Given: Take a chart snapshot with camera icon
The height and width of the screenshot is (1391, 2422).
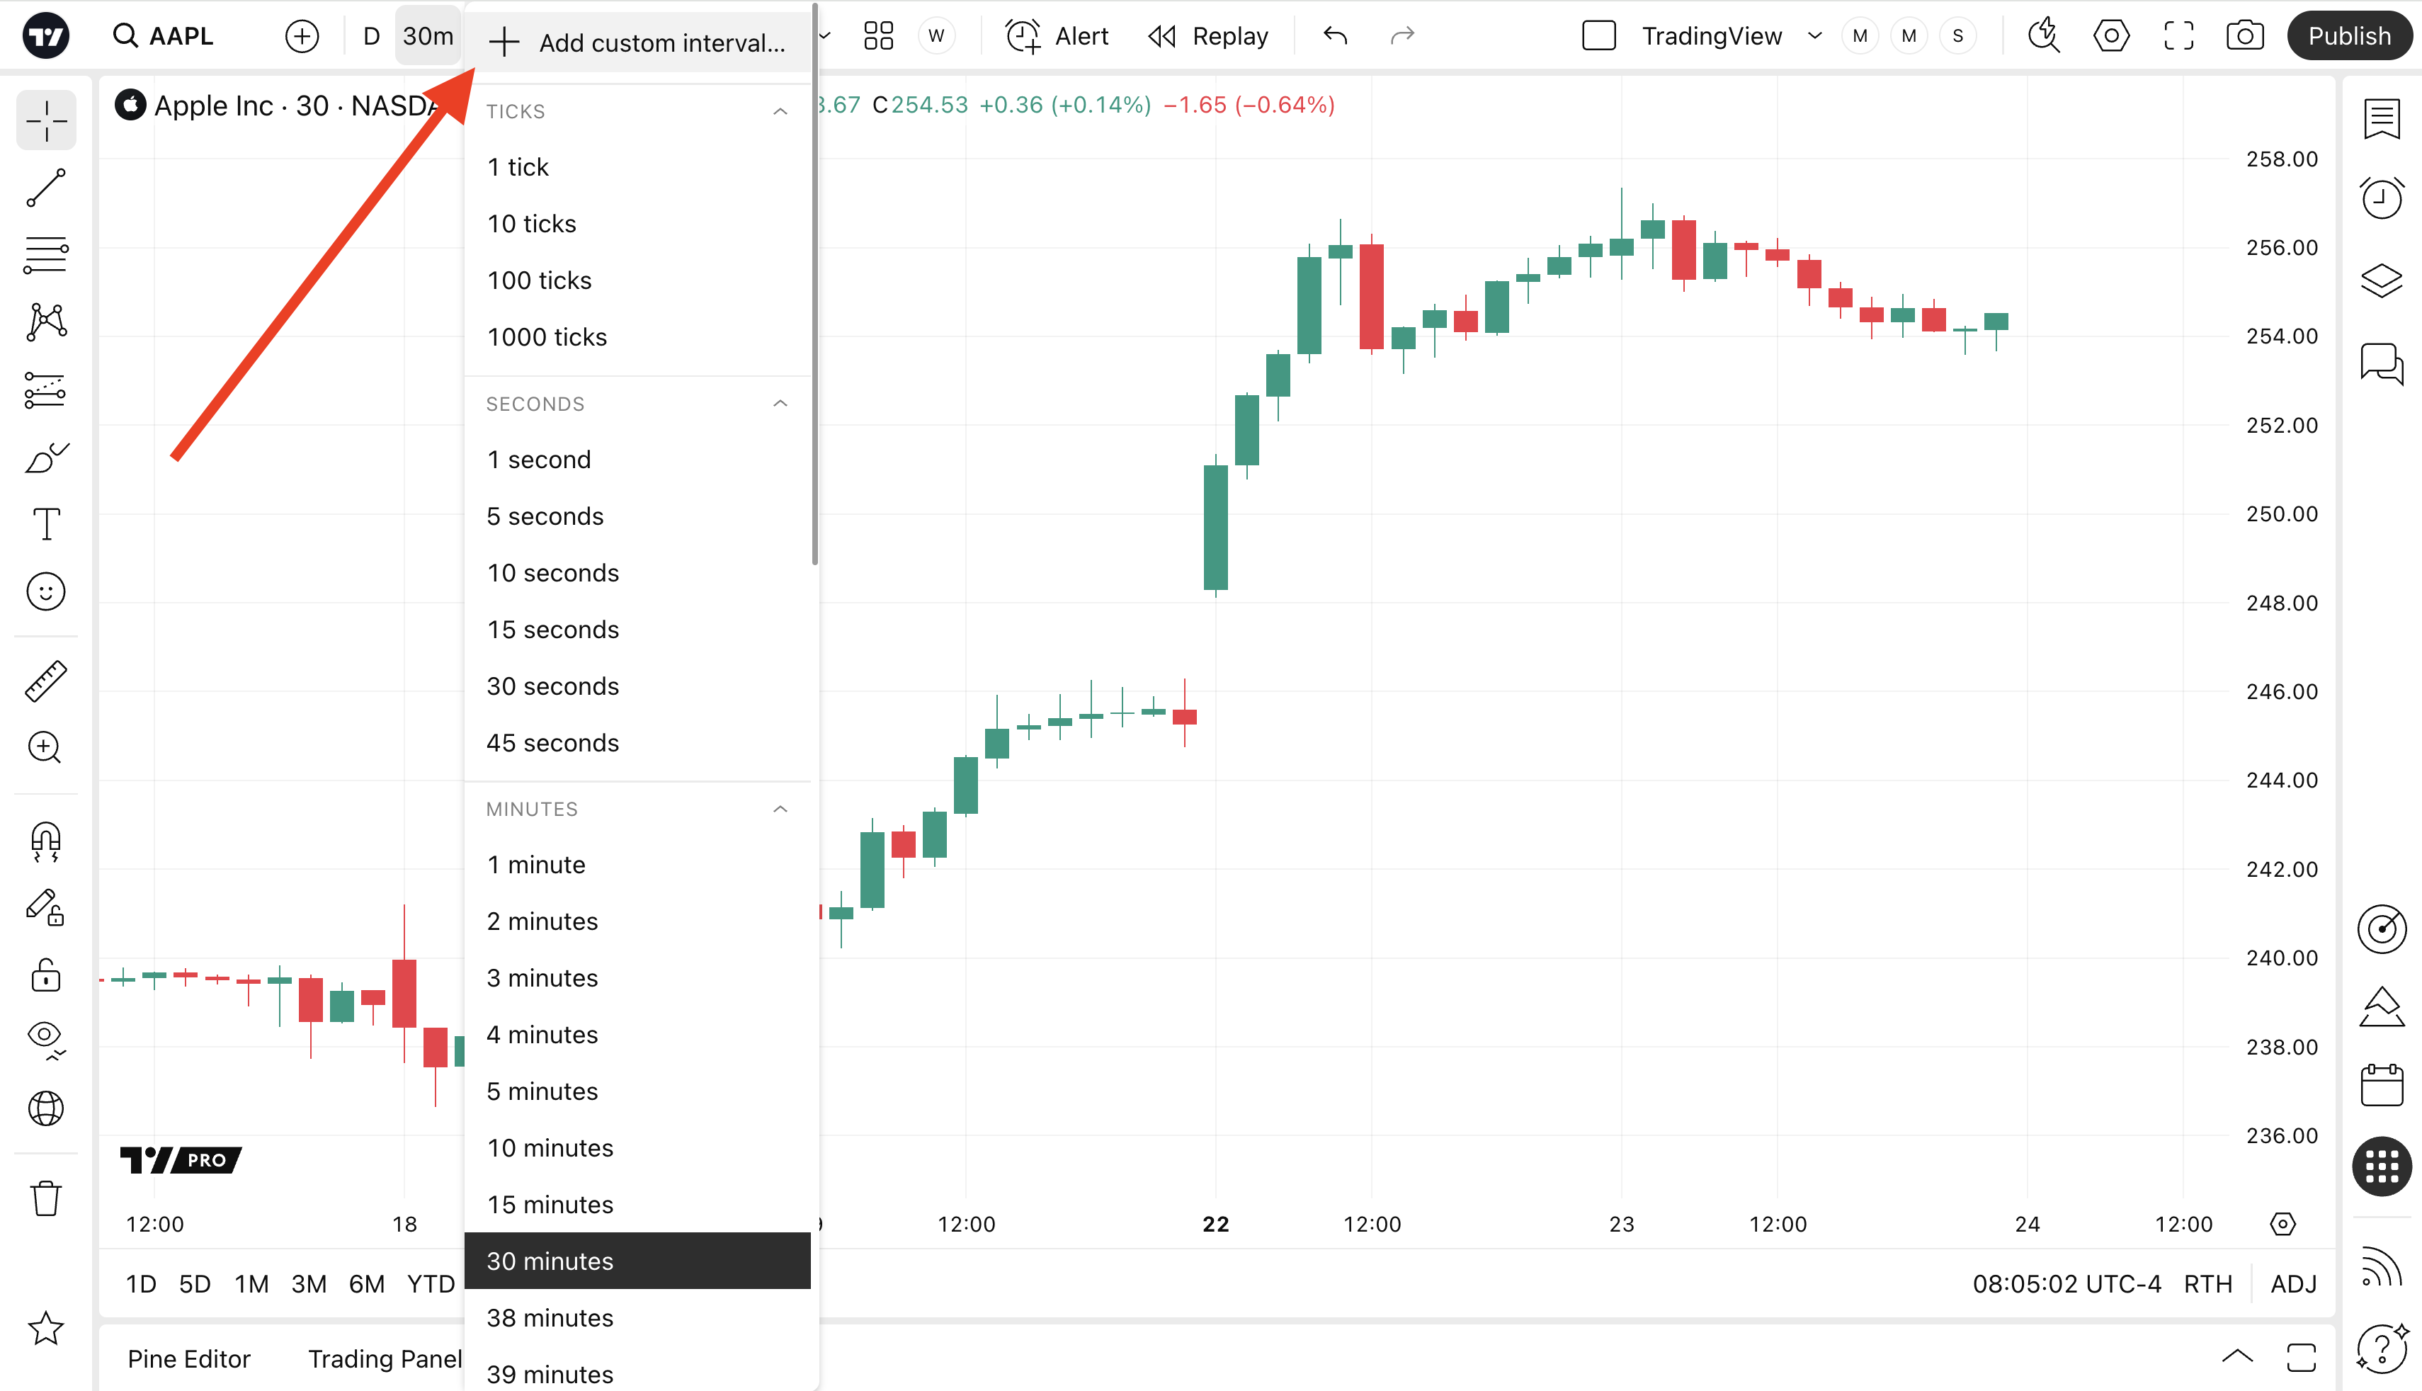Looking at the screenshot, I should coord(2244,36).
